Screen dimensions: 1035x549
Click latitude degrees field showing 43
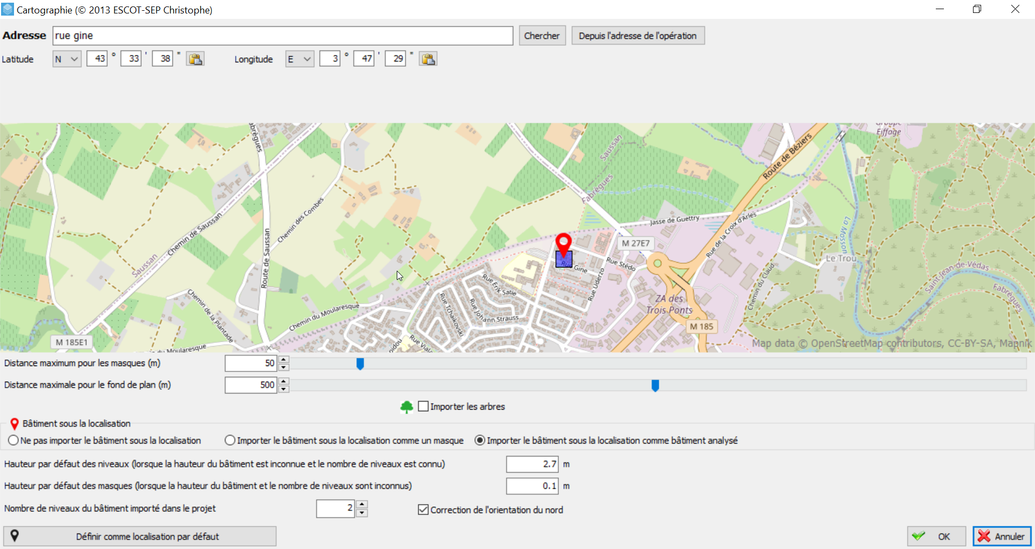pos(97,59)
